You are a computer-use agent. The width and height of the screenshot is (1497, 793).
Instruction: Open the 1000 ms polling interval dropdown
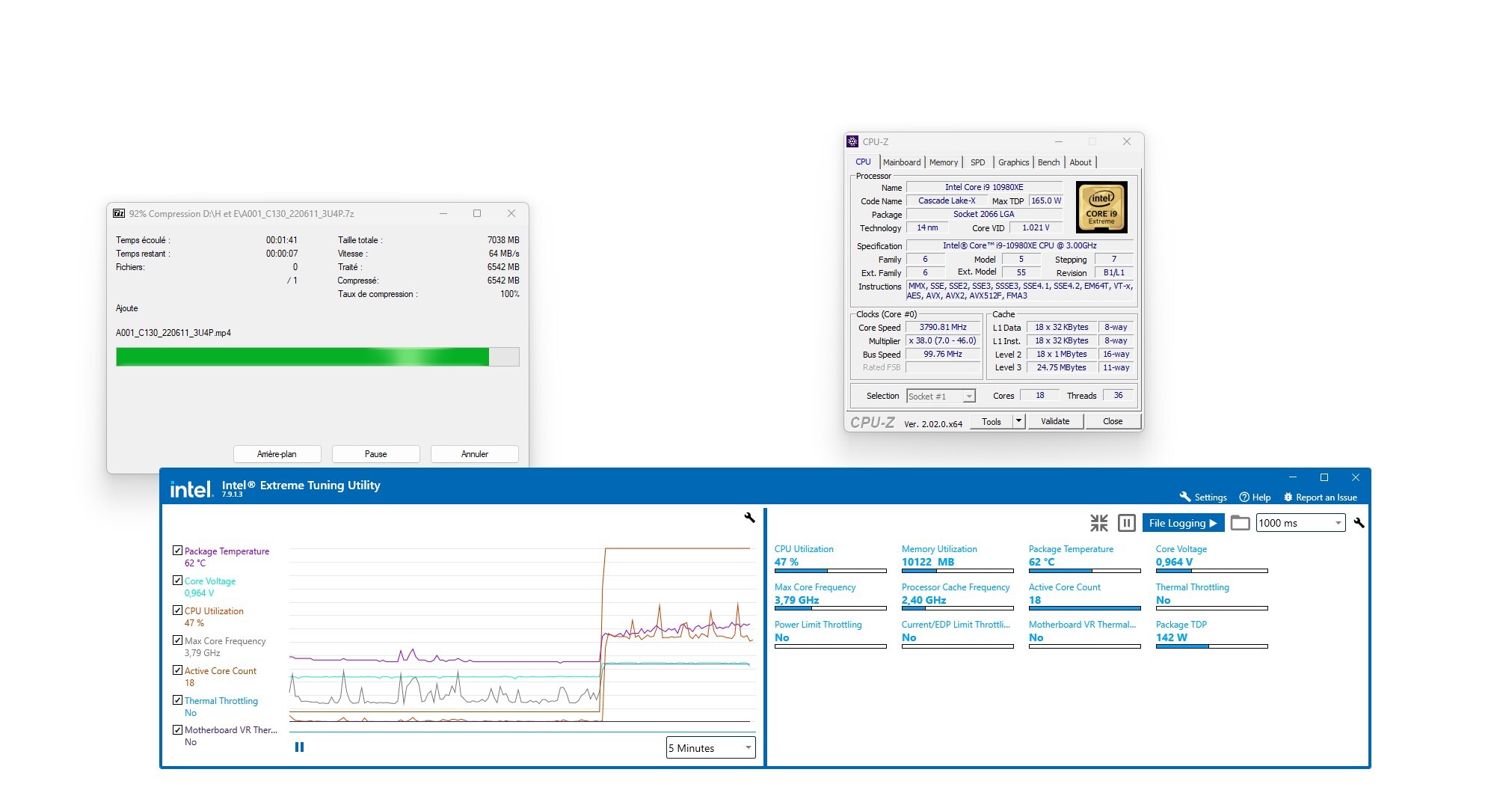click(1300, 523)
